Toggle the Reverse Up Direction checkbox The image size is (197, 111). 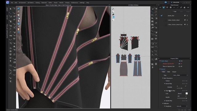click(179, 64)
